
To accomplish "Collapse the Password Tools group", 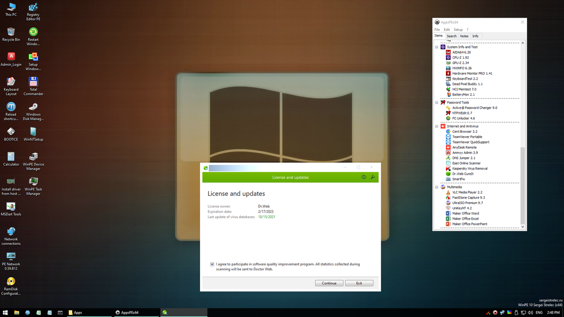I will point(437,102).
